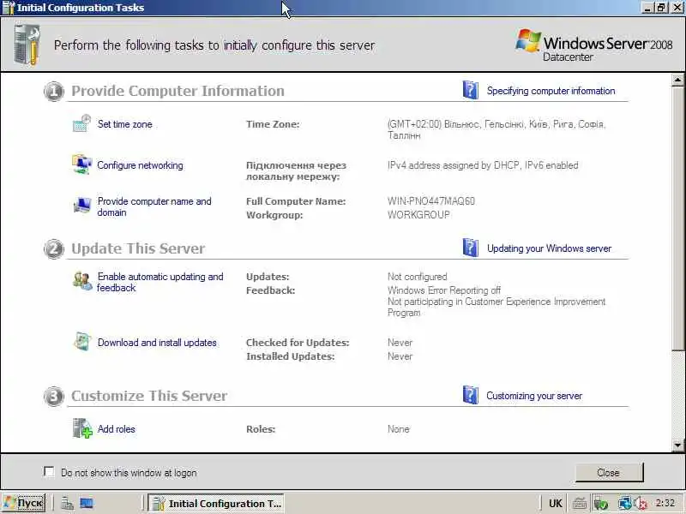Click Windows Error Reporting off text
The height and width of the screenshot is (514, 686).
444,290
